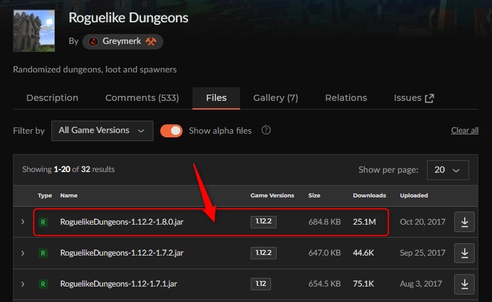Click release icon of 1.12.2-1.8.0 file
492x302 pixels.
43,222
